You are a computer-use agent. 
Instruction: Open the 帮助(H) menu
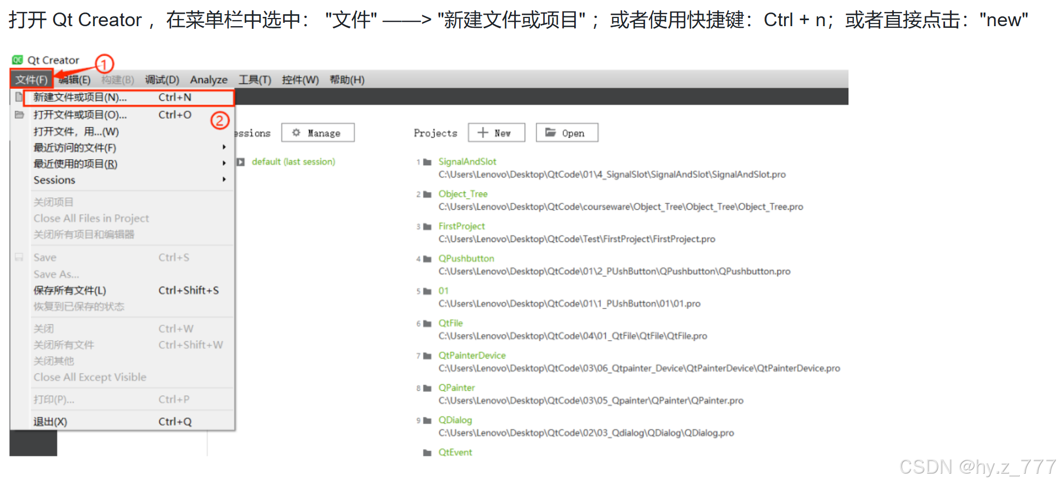347,80
